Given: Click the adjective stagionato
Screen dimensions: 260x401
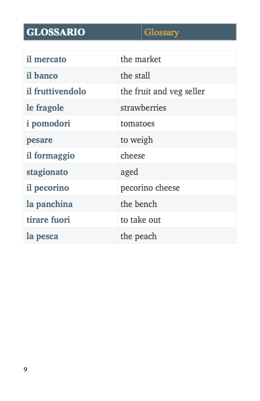Looking at the screenshot, I should point(47,172).
